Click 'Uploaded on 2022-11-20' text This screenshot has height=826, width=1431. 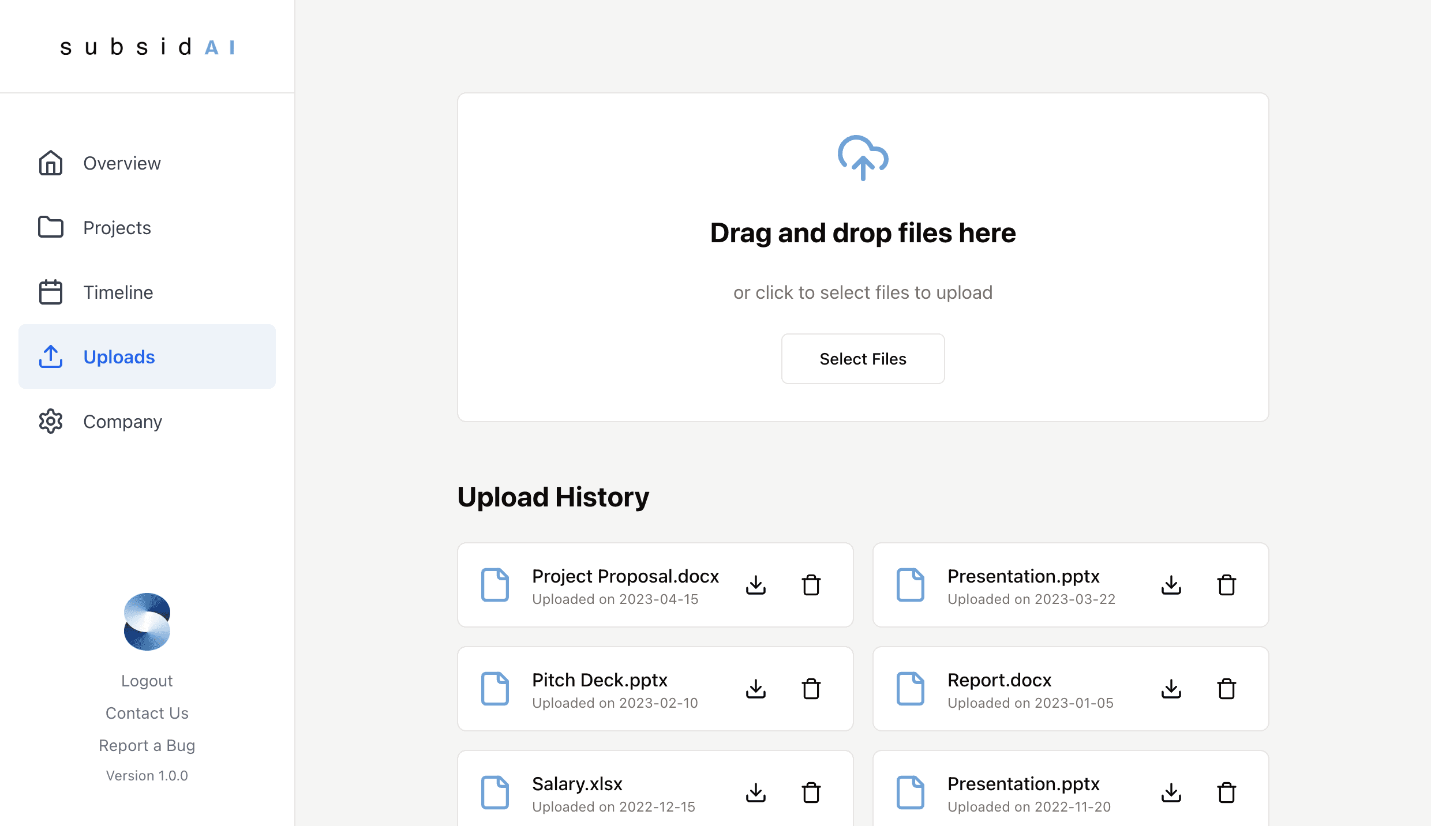[x=1029, y=807]
